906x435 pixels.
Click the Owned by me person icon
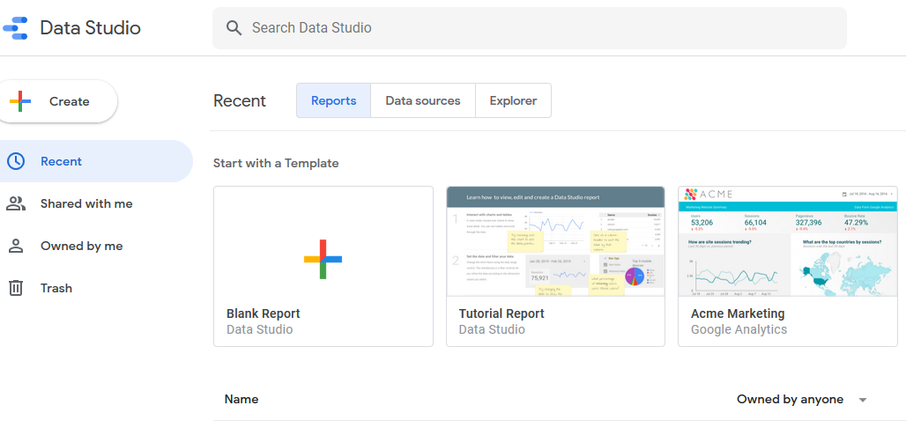16,246
